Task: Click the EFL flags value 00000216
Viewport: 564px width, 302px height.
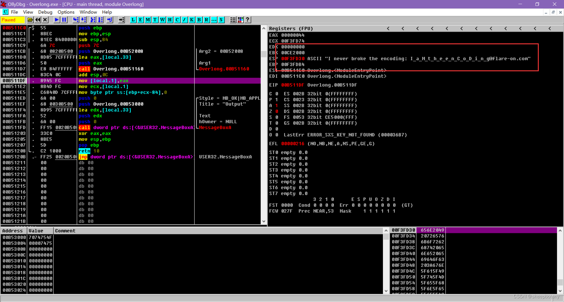Action: pos(293,144)
